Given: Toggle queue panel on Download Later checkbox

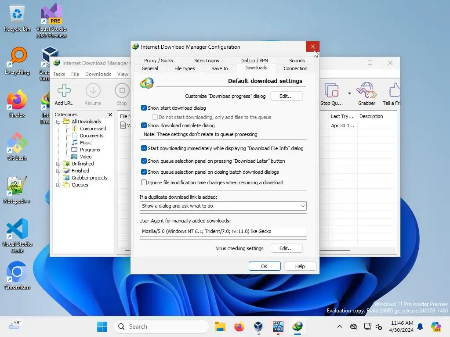Looking at the screenshot, I should (x=144, y=161).
